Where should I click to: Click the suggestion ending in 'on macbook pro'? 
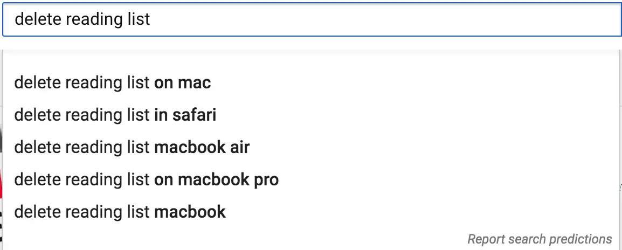(x=147, y=179)
